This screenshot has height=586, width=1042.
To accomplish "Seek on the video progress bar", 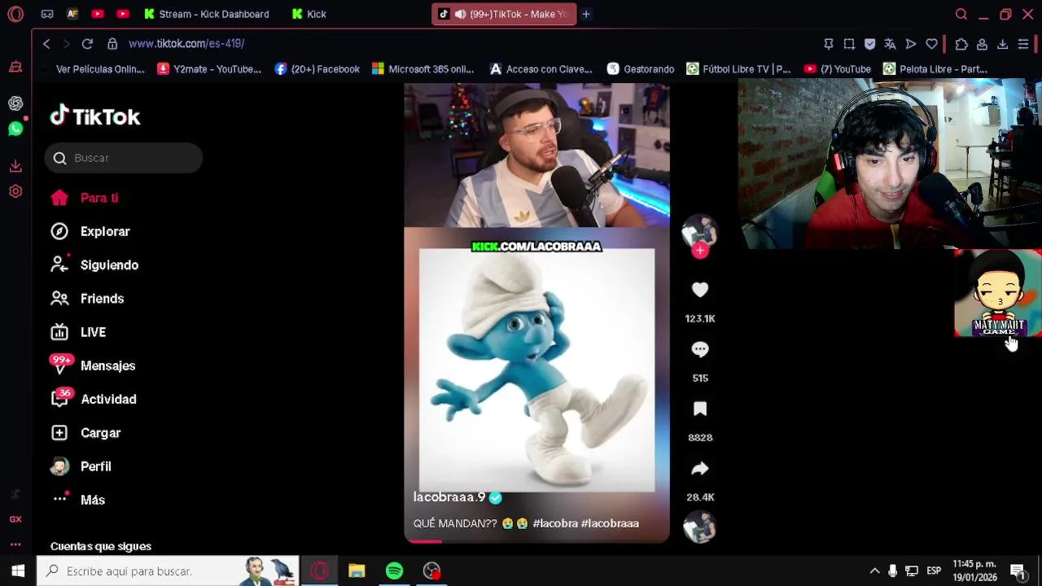I will 536,540.
